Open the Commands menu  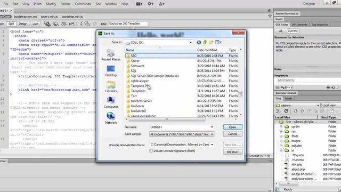pos(83,4)
